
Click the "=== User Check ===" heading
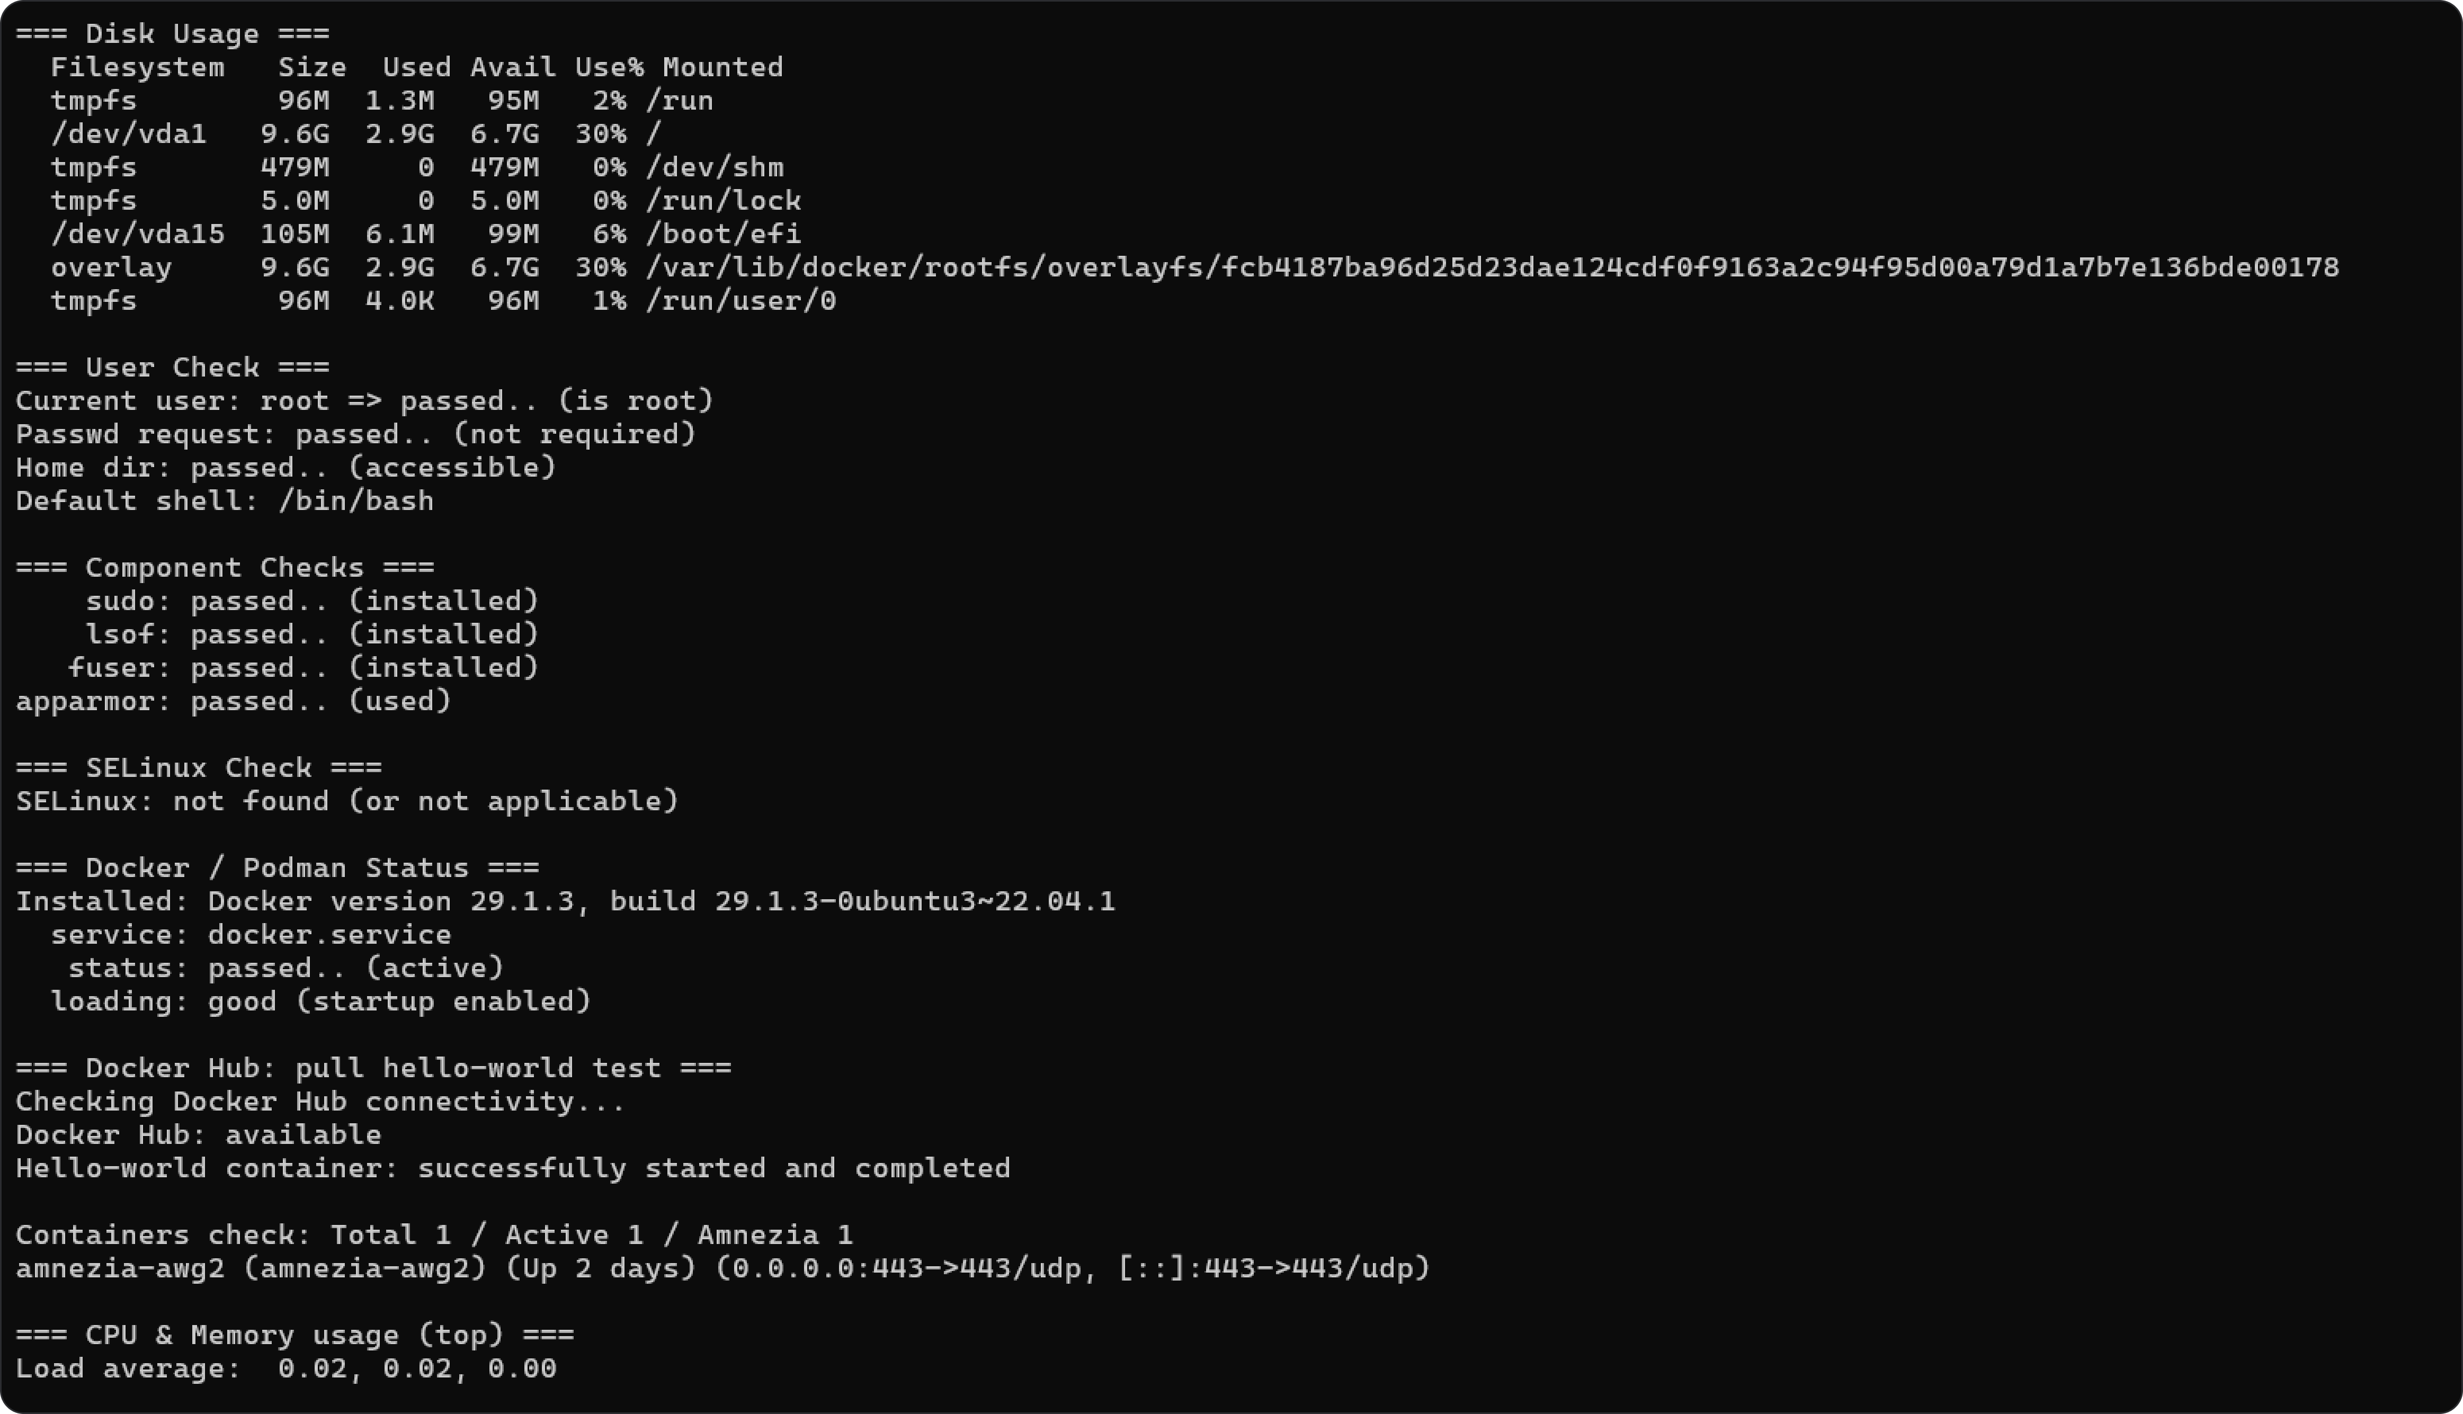[173, 368]
